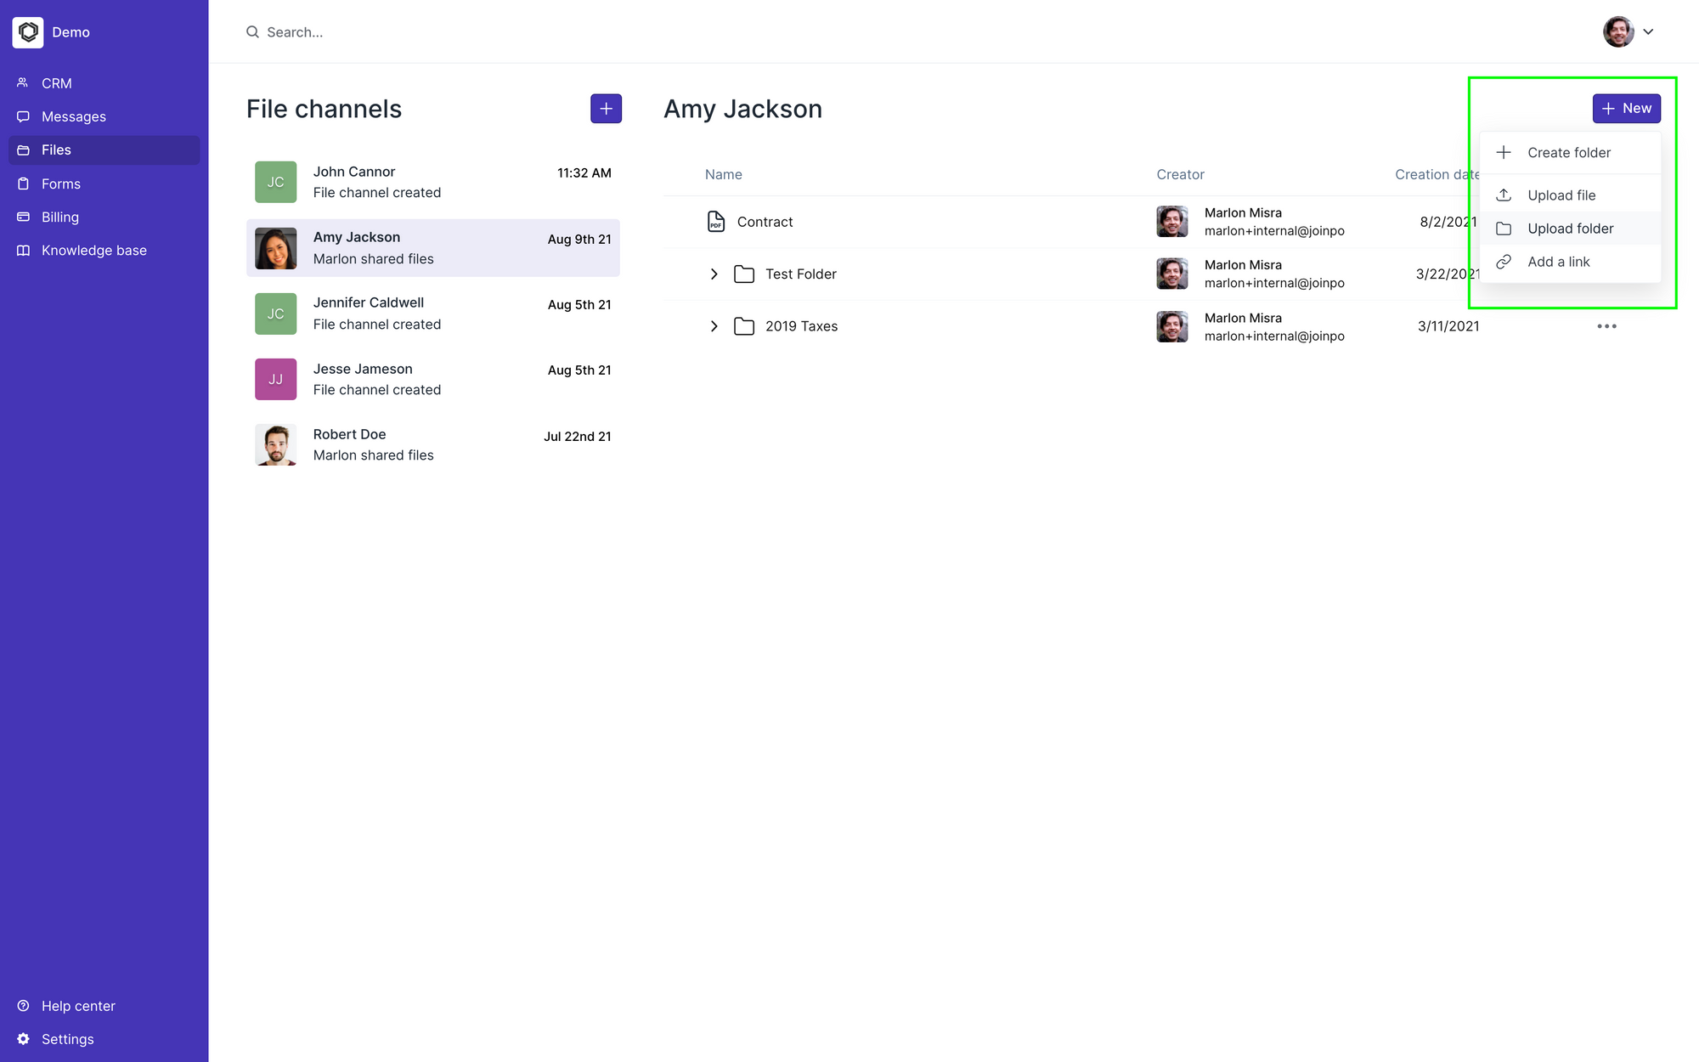The width and height of the screenshot is (1699, 1062).
Task: Open Forms from the sidebar
Action: point(60,184)
